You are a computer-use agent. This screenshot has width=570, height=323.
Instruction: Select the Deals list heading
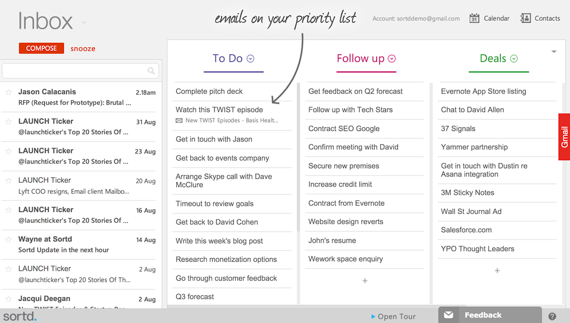click(x=493, y=58)
